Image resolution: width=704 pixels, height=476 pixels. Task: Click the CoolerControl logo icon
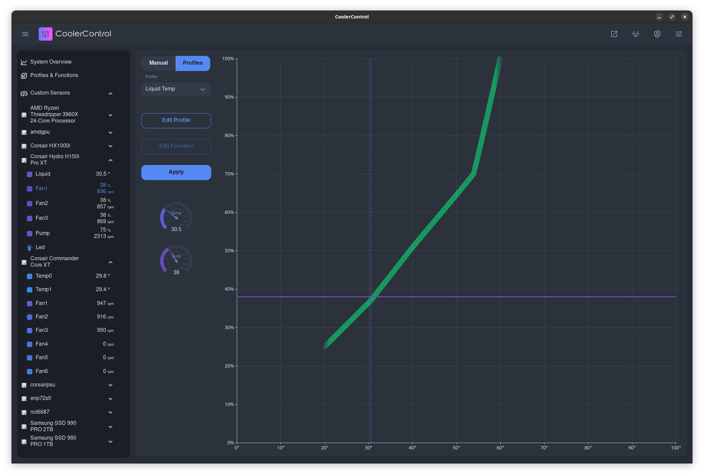pyautogui.click(x=45, y=34)
